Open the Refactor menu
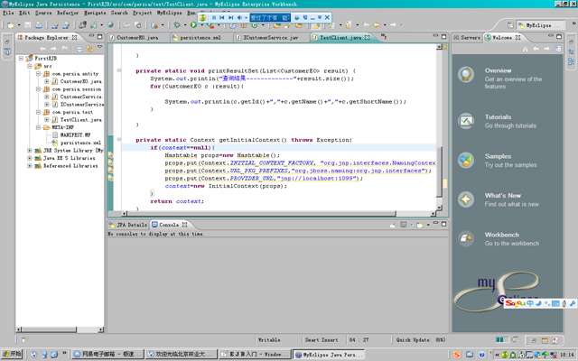 pos(68,13)
